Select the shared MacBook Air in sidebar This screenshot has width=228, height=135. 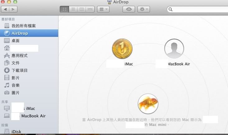click(29, 116)
